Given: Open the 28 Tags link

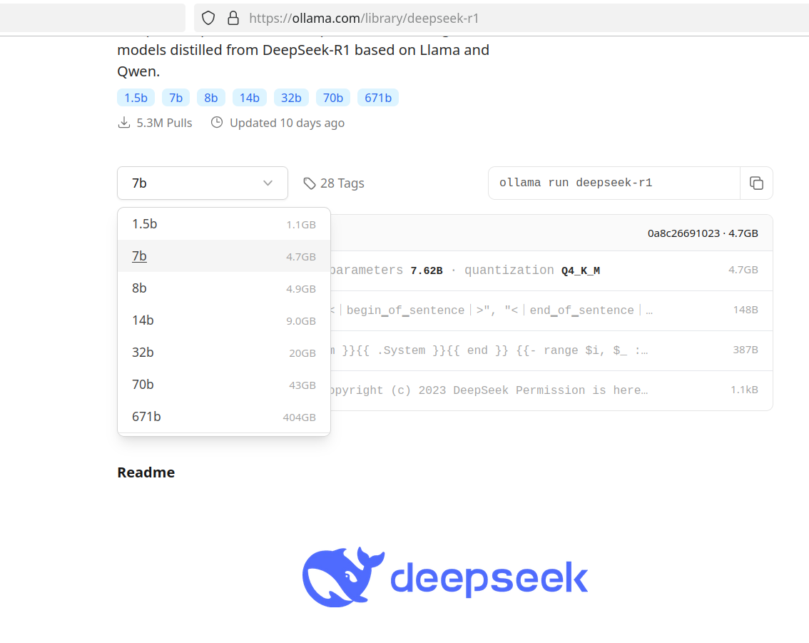Looking at the screenshot, I should [x=334, y=183].
